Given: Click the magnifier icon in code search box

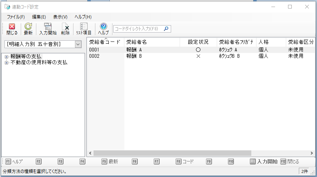Looking at the screenshot, I should [166, 29].
